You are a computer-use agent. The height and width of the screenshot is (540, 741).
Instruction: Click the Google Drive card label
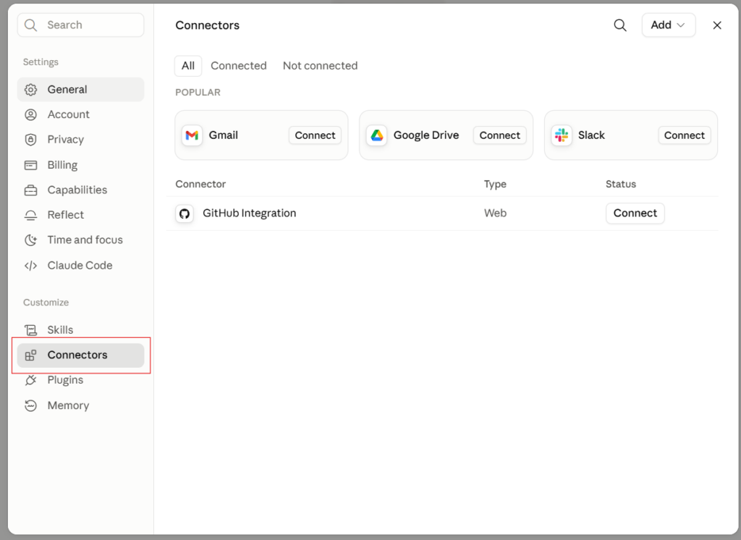click(x=425, y=135)
